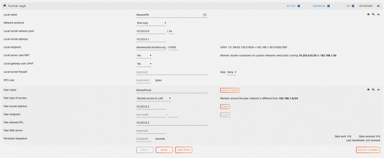
Task: Click the Data sent: 0 B text
Action: click(x=343, y=136)
